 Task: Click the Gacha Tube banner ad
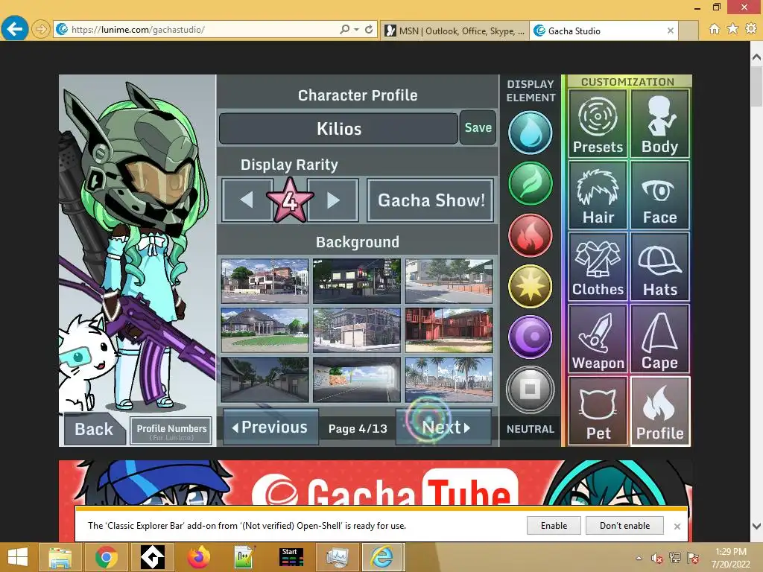[x=376, y=483]
